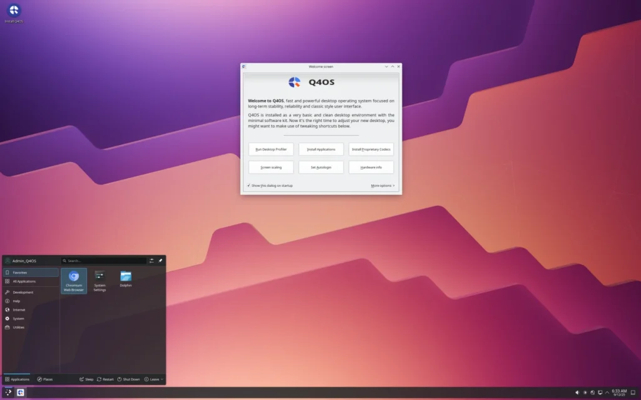Screen dimensions: 641x400
Task: Click the clipboard icon in the system tray
Action: [600, 392]
